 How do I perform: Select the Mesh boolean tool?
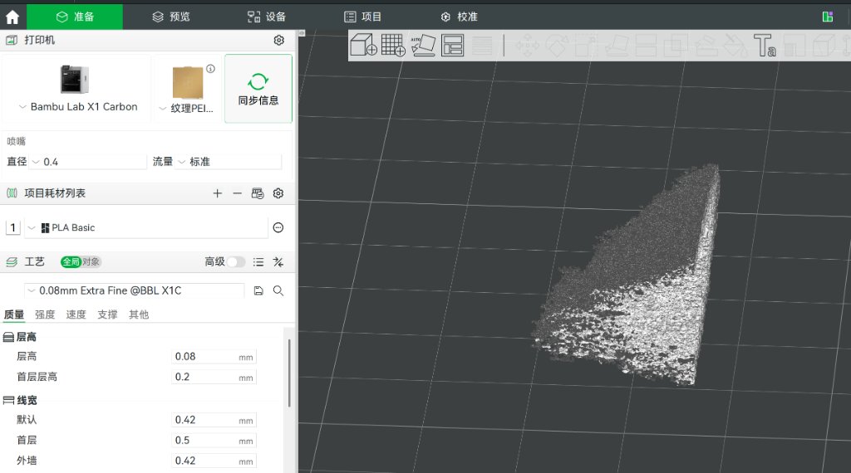676,46
